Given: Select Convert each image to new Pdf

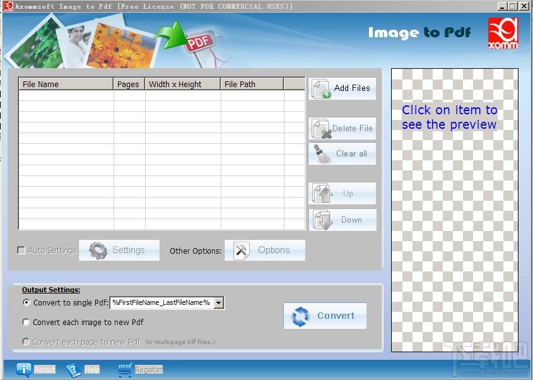Looking at the screenshot, I should [26, 322].
